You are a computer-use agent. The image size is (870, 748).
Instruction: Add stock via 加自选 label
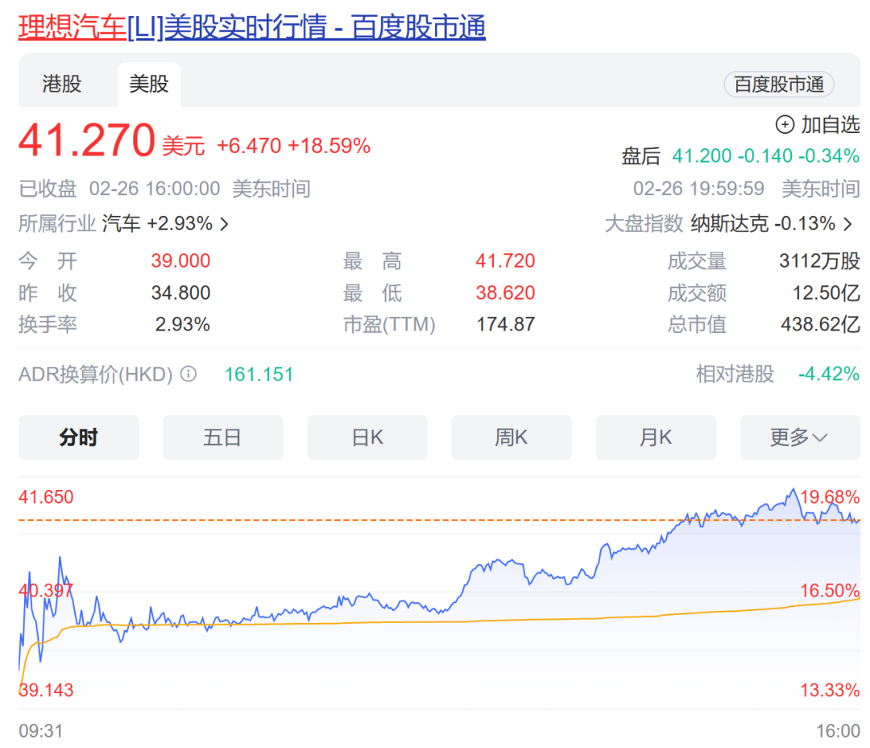click(x=830, y=124)
